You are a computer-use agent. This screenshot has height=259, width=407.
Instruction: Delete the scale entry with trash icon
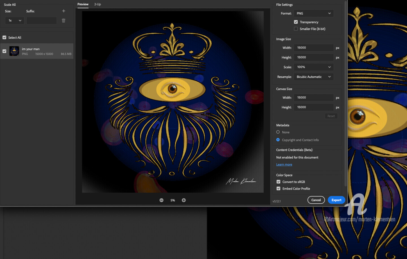pyautogui.click(x=64, y=20)
